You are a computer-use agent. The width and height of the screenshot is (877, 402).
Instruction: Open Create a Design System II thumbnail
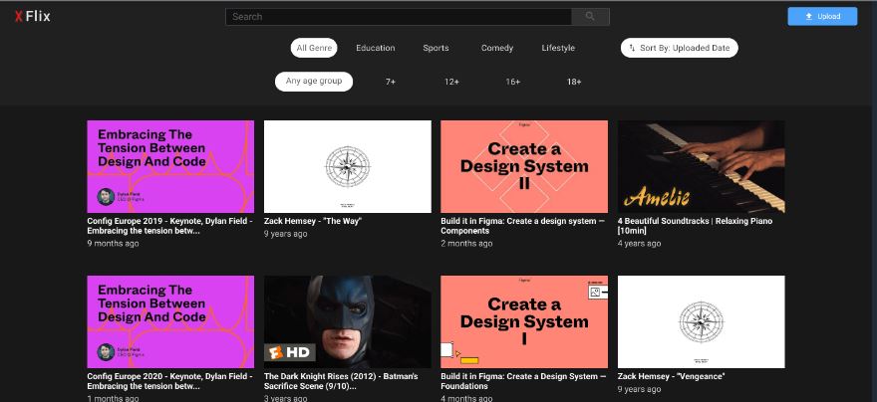pyautogui.click(x=524, y=166)
